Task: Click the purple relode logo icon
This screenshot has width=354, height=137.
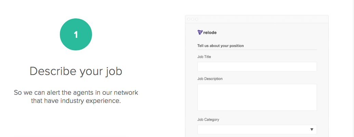Action: point(200,32)
